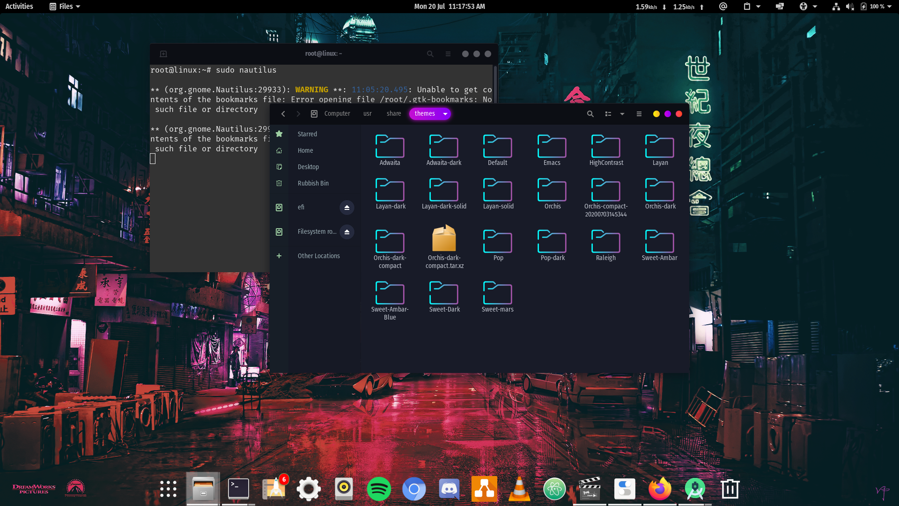This screenshot has height=506, width=899.
Task: Click the search icon in Files toolbar
Action: click(x=590, y=114)
